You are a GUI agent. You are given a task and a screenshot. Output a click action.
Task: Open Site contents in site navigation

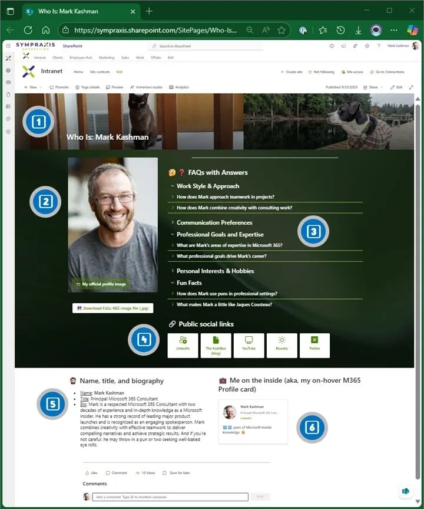tap(100, 72)
